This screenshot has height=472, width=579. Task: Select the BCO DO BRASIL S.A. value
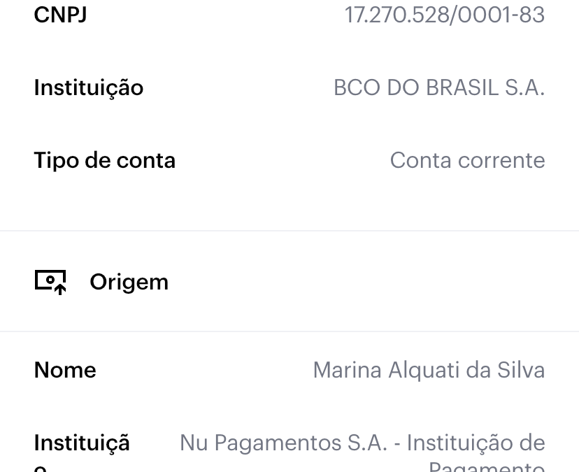pos(439,88)
